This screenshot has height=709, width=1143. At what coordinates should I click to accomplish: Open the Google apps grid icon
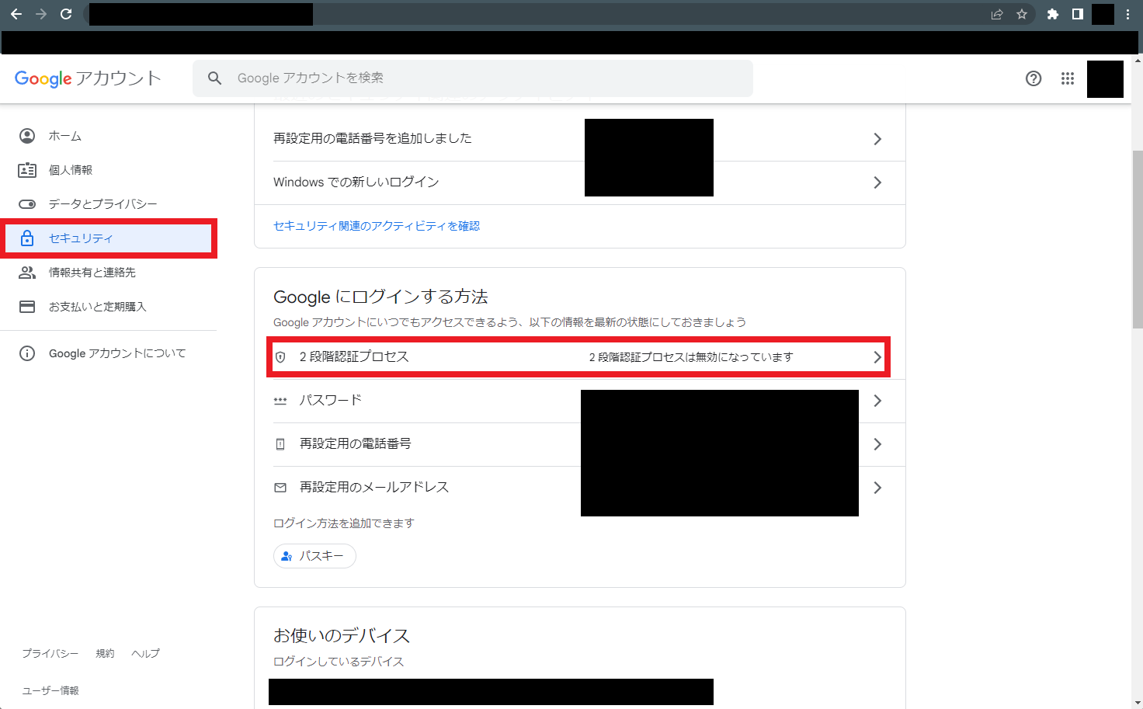(x=1068, y=78)
